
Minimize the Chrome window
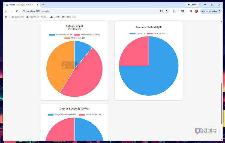(x=205, y=5)
